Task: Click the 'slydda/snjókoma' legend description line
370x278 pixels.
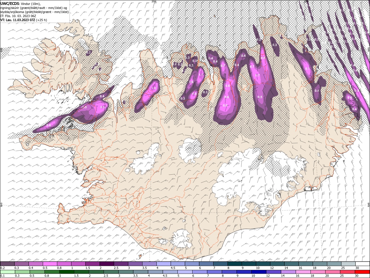Action: (x=34, y=12)
